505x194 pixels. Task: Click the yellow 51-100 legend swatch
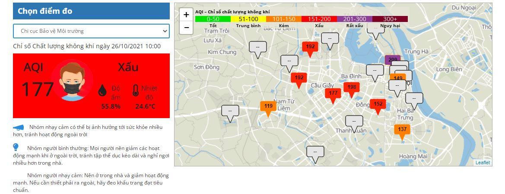coord(248,19)
